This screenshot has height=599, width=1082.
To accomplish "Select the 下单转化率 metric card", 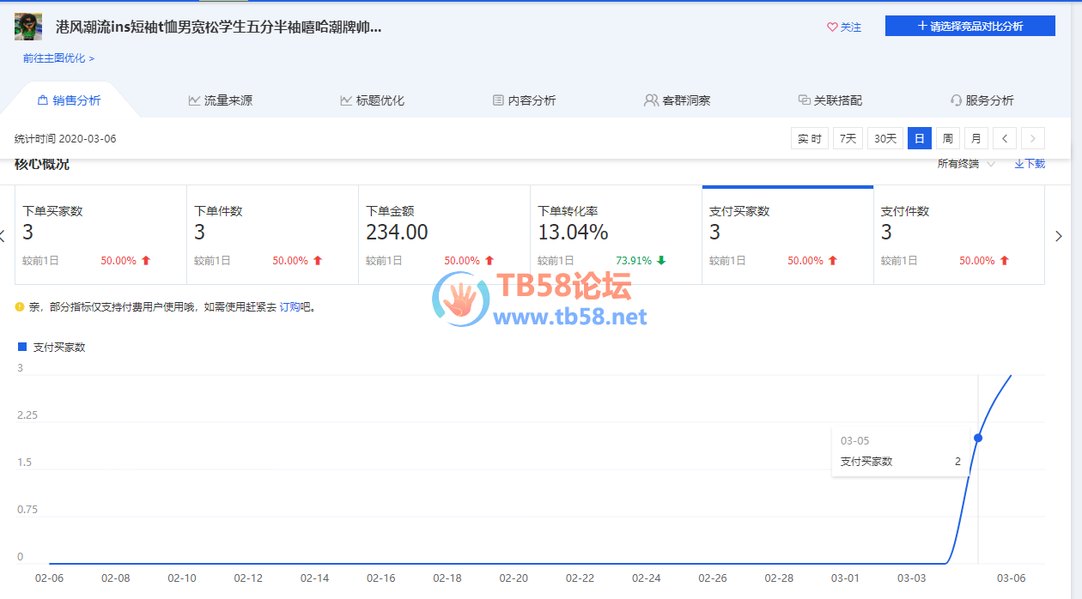I will (615, 234).
